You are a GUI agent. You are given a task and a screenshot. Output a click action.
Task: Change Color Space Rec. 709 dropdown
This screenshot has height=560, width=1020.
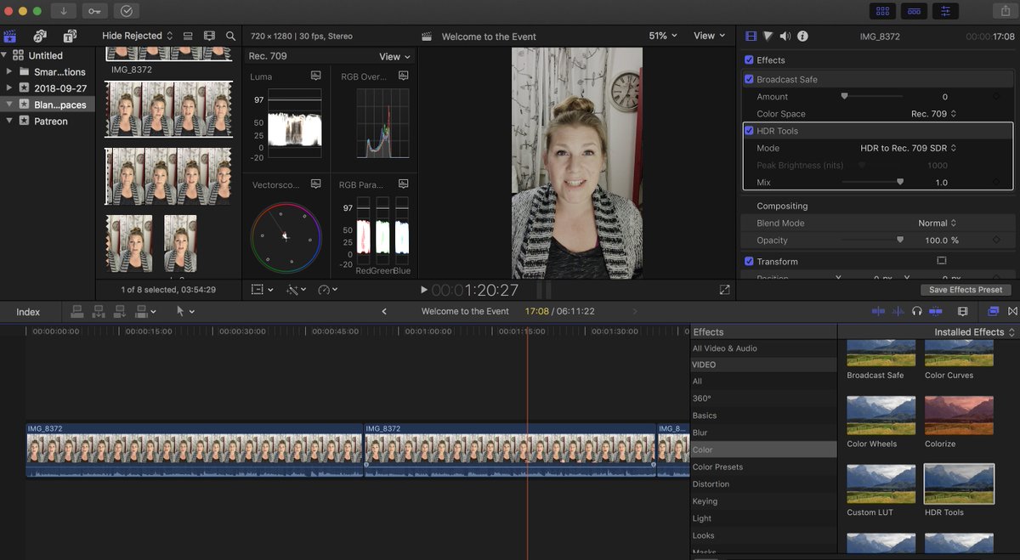(933, 114)
